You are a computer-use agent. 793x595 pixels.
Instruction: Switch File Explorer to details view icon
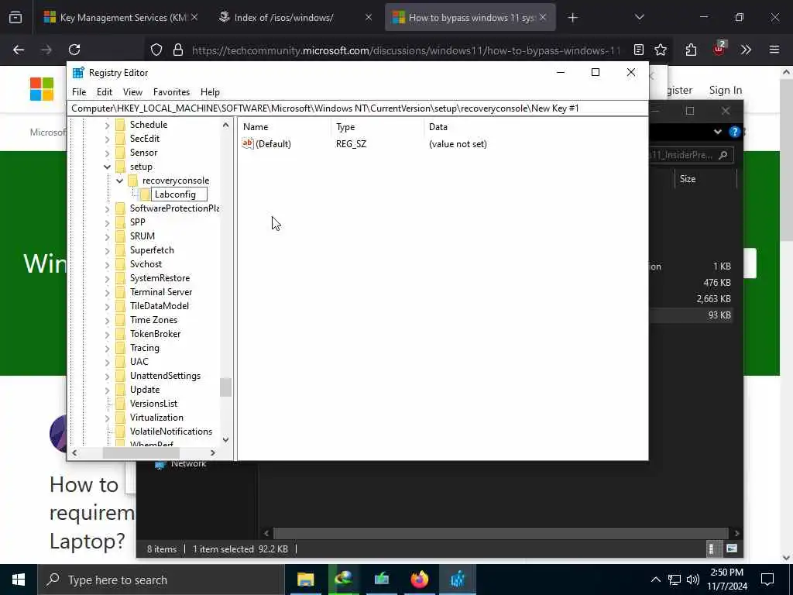[x=711, y=549]
